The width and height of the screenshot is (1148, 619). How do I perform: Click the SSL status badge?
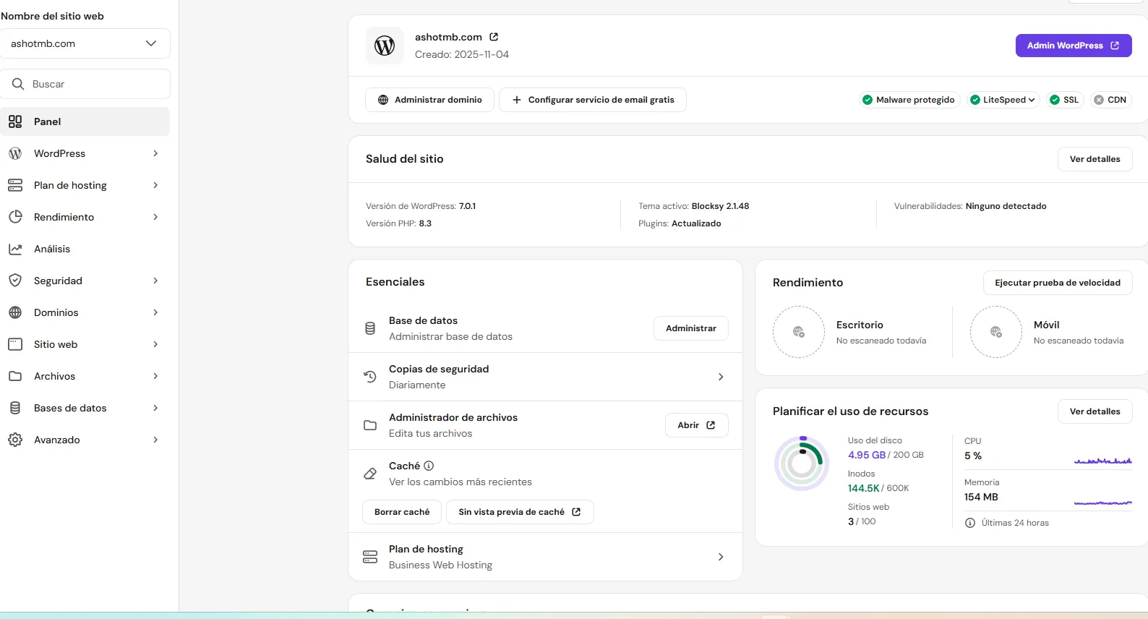1064,100
